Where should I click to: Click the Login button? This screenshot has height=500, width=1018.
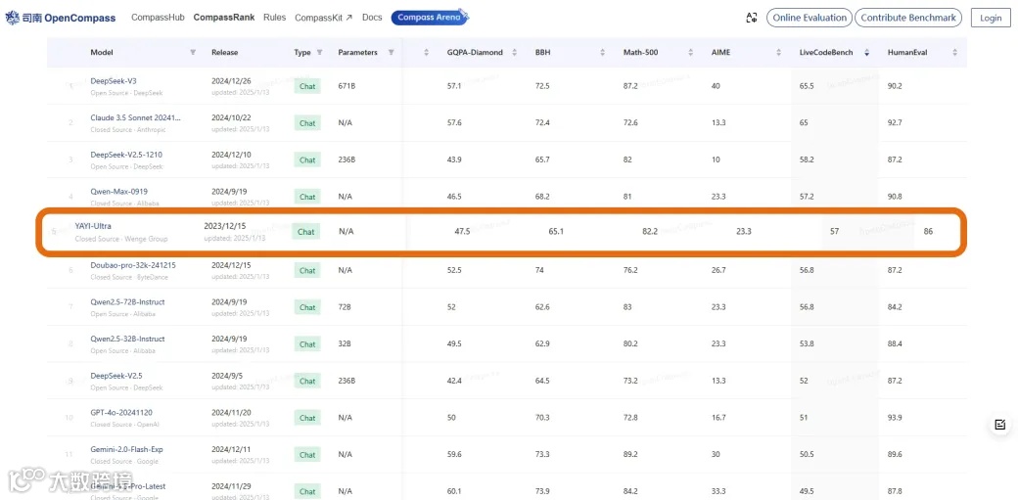(x=991, y=19)
